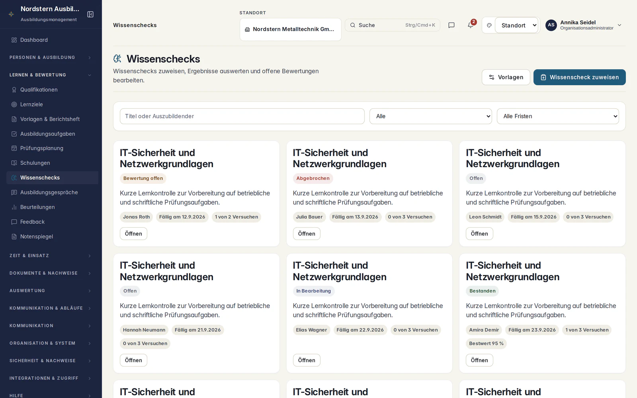This screenshot has width=637, height=398.
Task: Click the Beurteilungen chart icon
Action: coord(14,207)
